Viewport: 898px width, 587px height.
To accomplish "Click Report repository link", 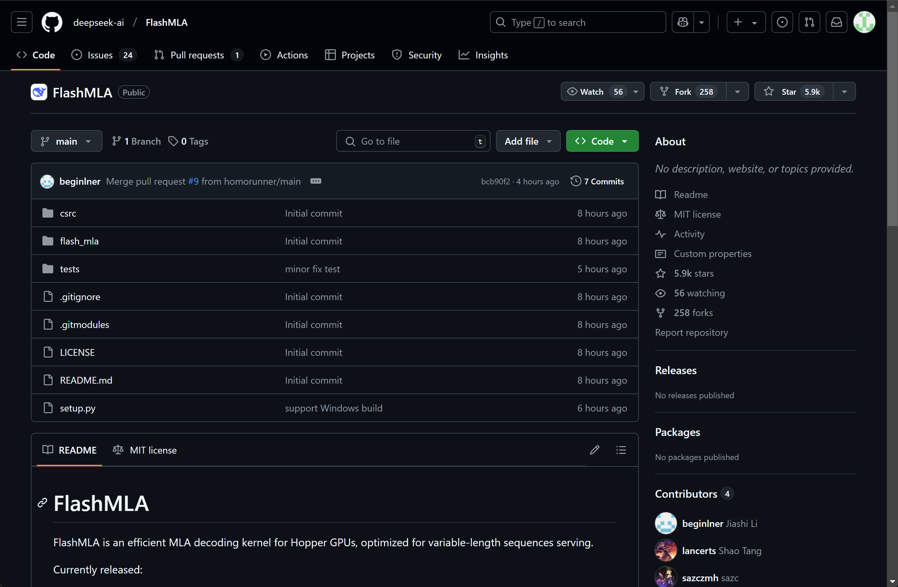I will pos(691,333).
